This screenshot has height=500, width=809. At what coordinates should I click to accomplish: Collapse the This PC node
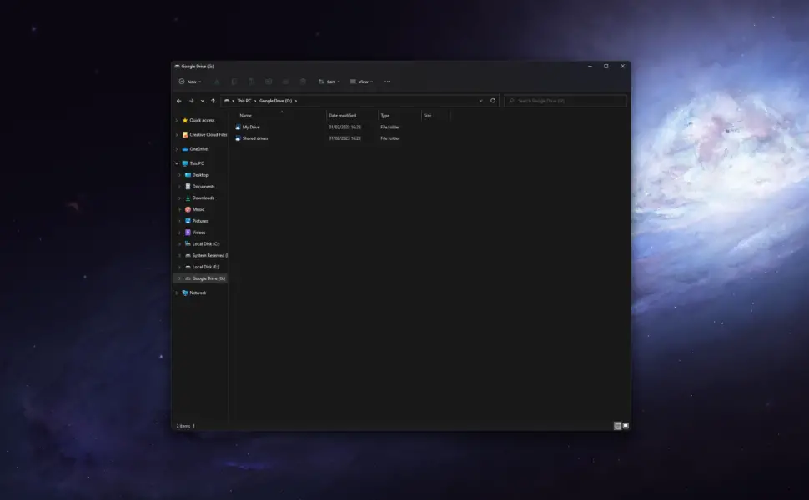pyautogui.click(x=177, y=163)
